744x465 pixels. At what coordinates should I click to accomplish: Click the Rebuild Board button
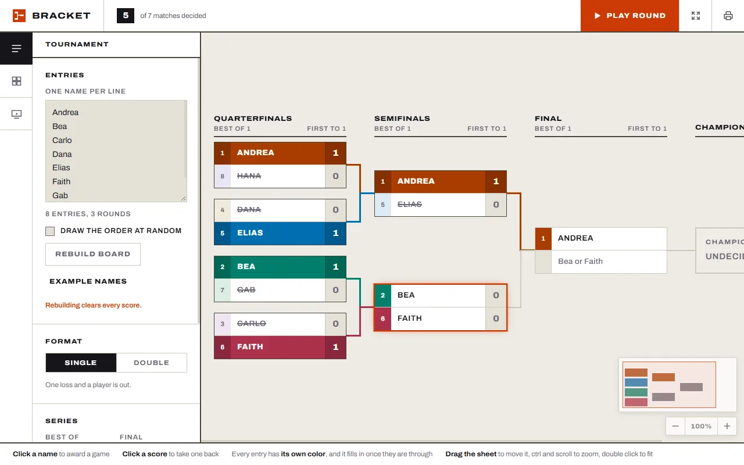[93, 254]
